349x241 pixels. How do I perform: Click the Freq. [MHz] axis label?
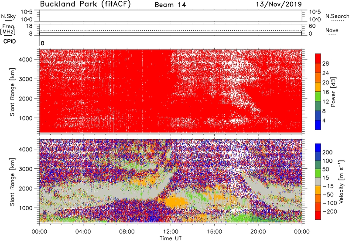(x=8, y=29)
